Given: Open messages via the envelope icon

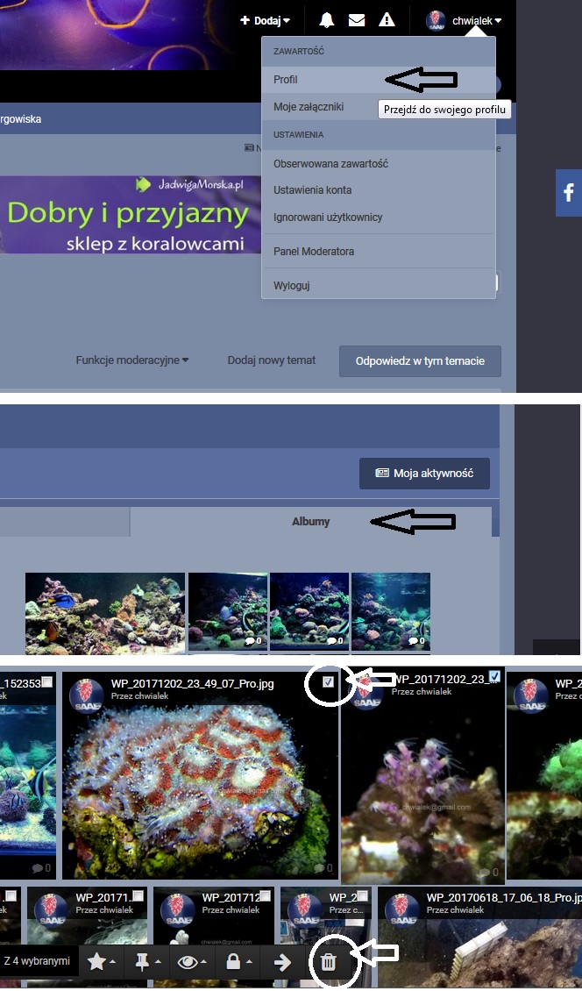Looking at the screenshot, I should [356, 20].
